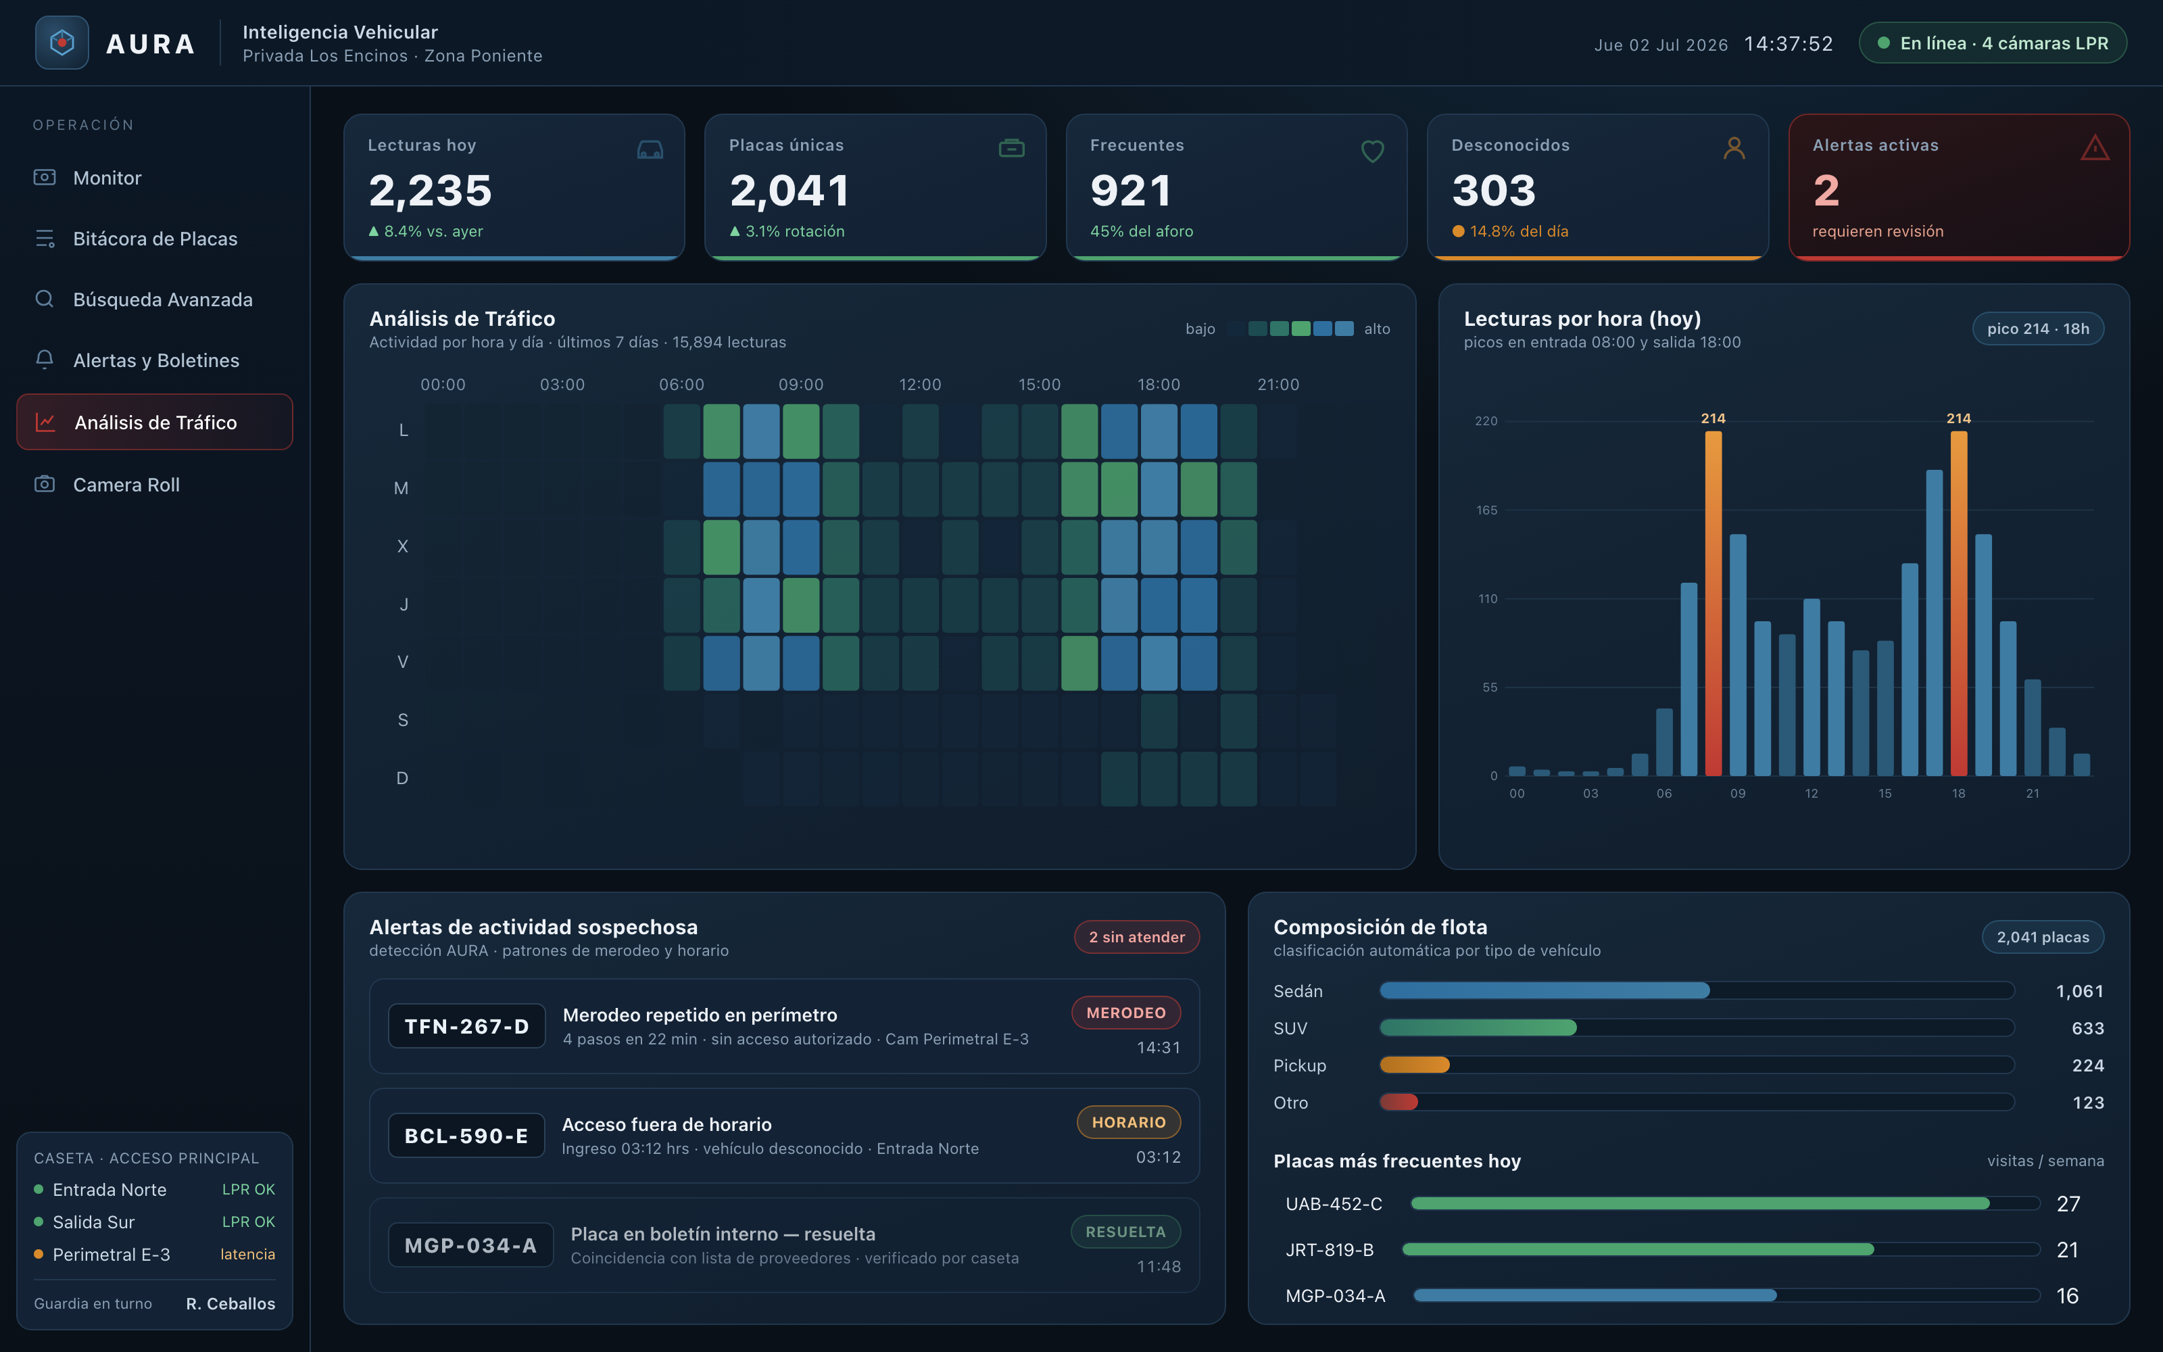The image size is (2163, 1352).
Task: Click the 2 sin atender badge
Action: 1136,936
